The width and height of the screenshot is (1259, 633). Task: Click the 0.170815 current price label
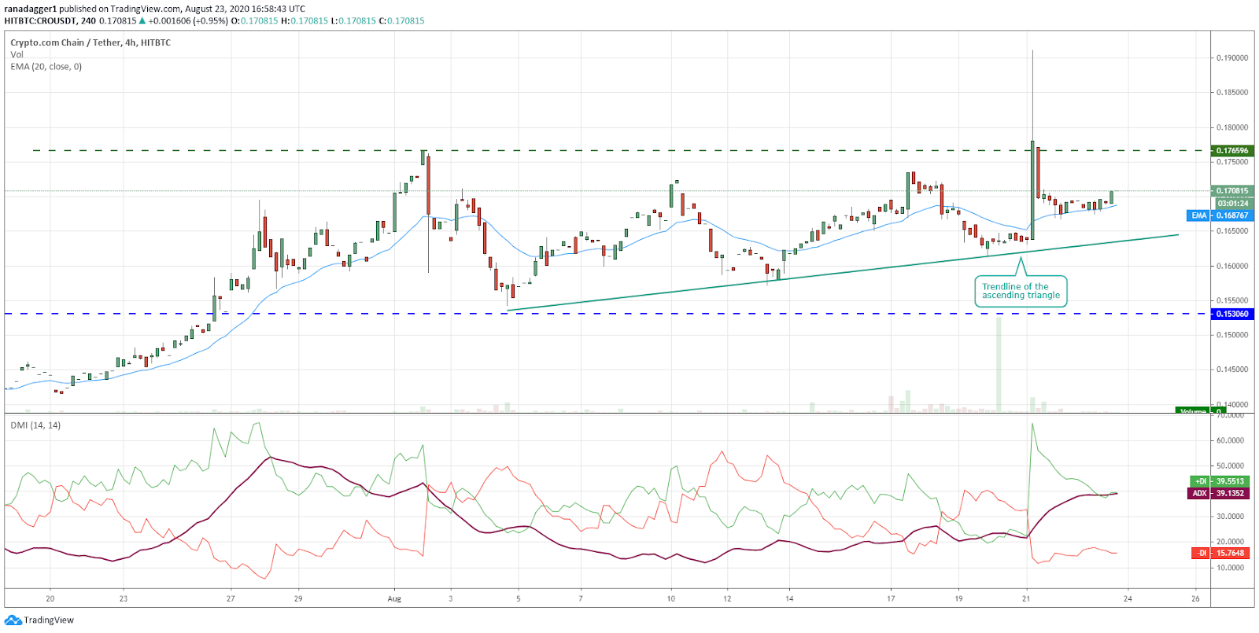1231,190
